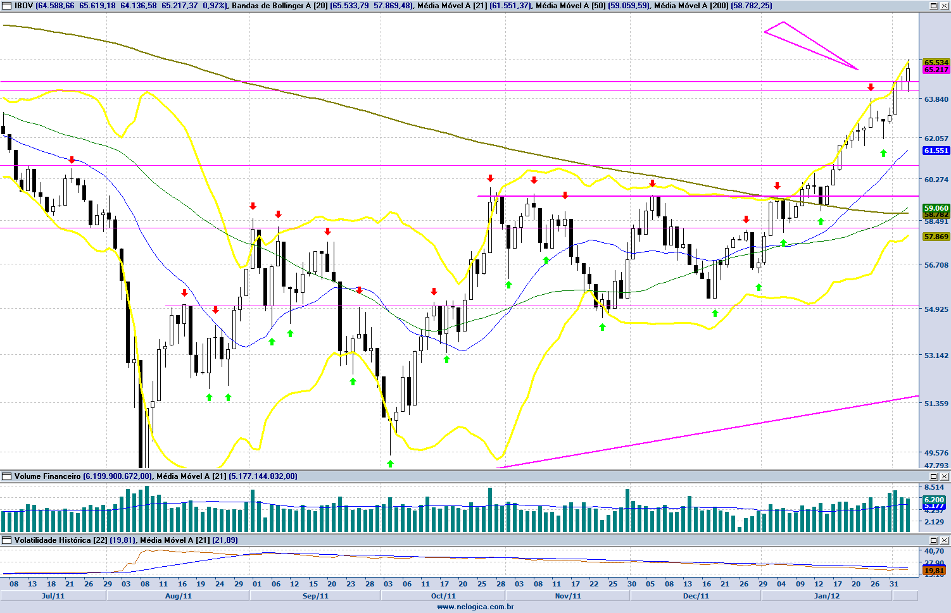Click the 8.514 volume axis label
This screenshot has height=613, width=951.
pos(935,487)
